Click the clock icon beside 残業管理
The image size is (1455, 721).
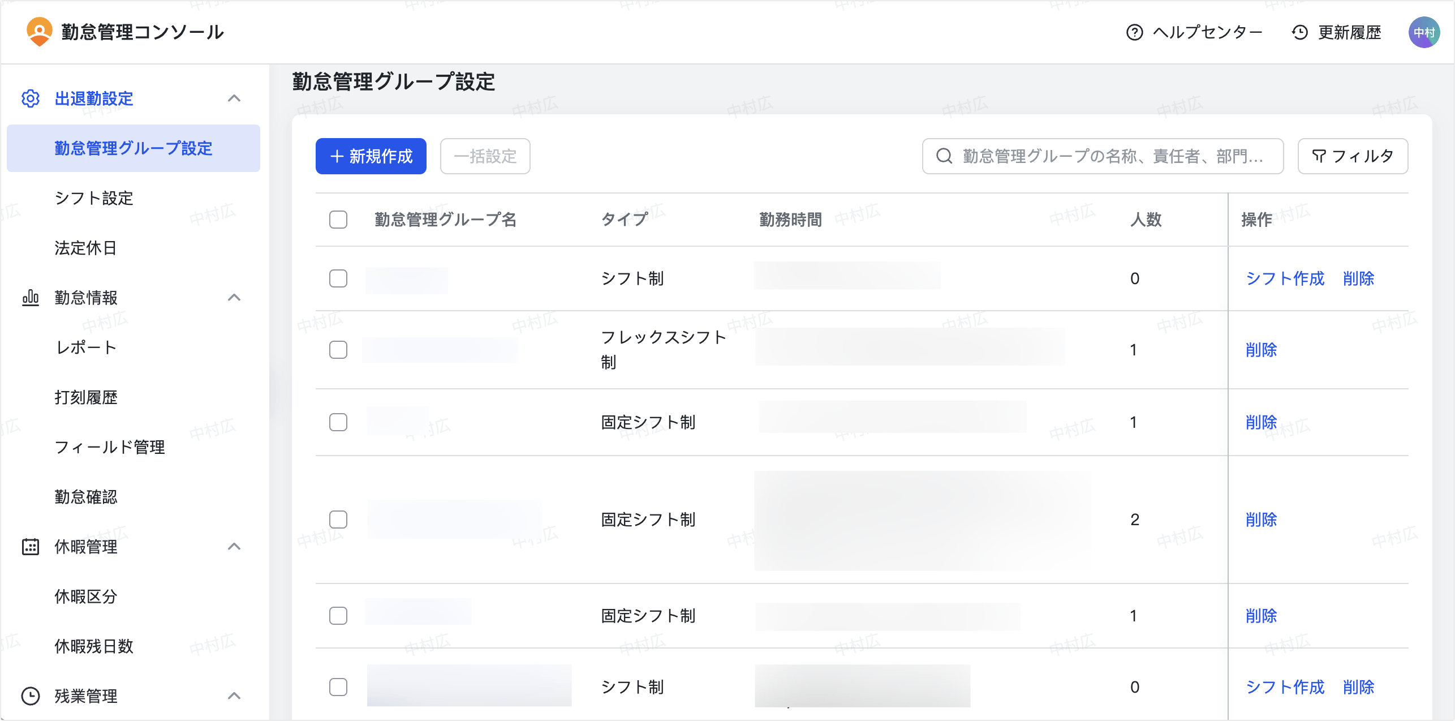31,696
